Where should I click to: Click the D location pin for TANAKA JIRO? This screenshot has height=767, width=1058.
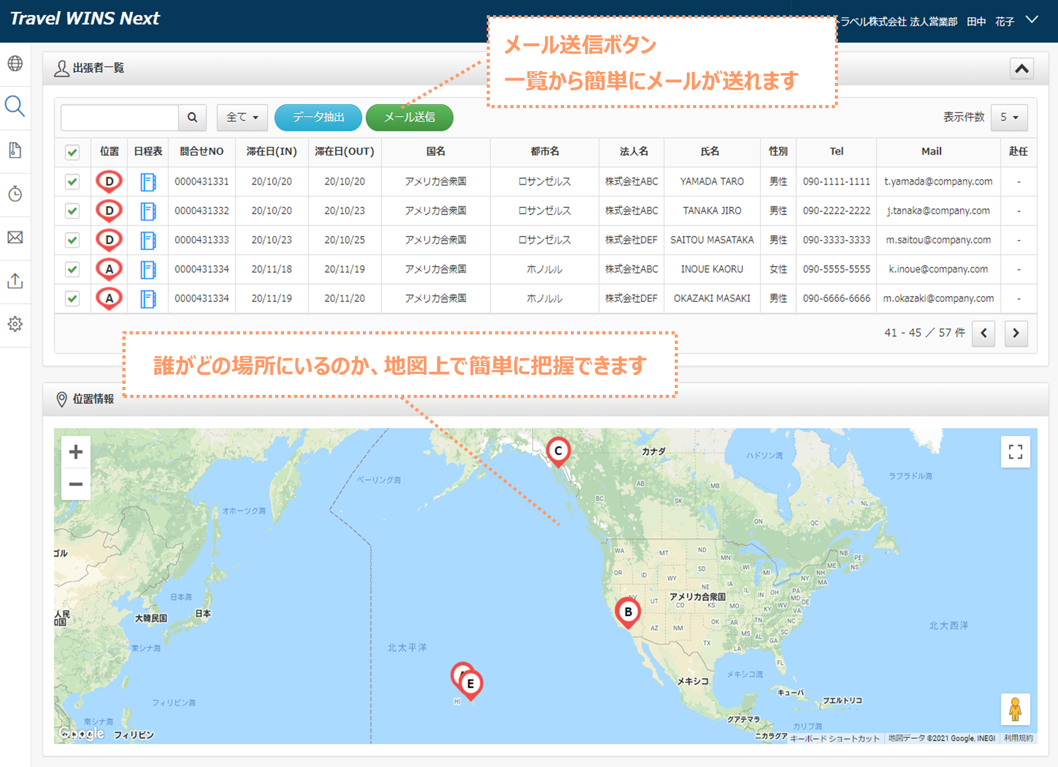(x=109, y=211)
